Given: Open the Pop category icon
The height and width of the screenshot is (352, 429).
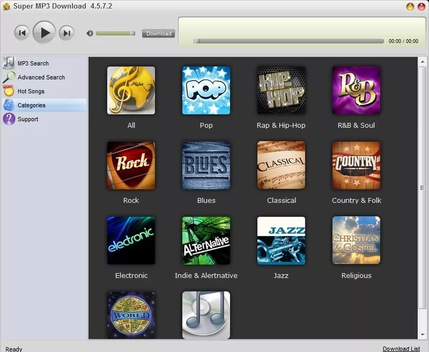Looking at the screenshot, I should click(206, 90).
